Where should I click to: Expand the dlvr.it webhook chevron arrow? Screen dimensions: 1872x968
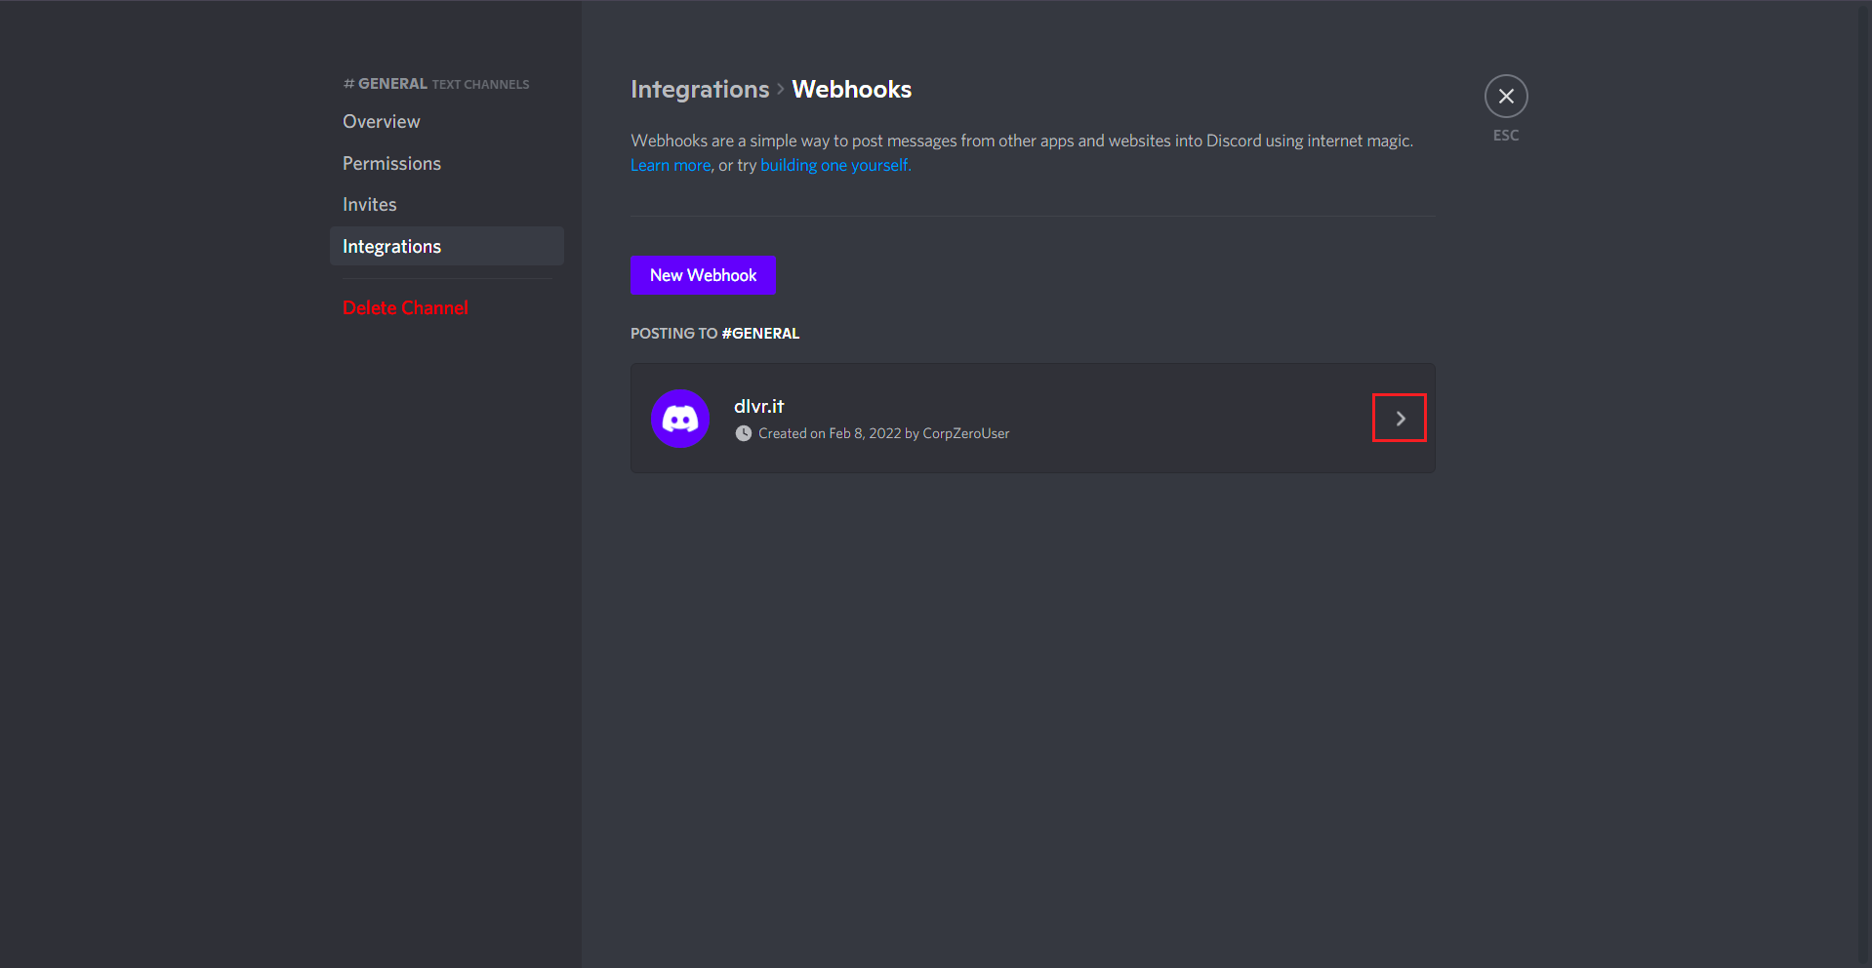point(1400,419)
